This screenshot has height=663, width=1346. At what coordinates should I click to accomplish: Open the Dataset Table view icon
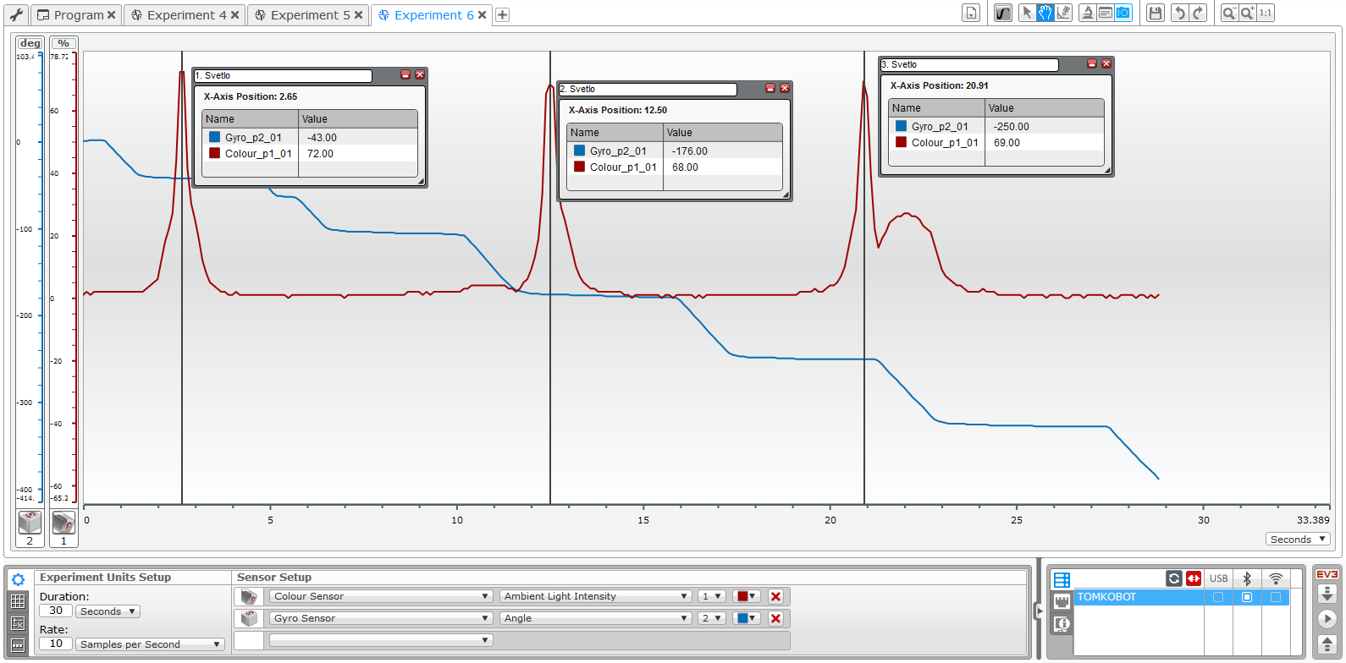click(18, 601)
